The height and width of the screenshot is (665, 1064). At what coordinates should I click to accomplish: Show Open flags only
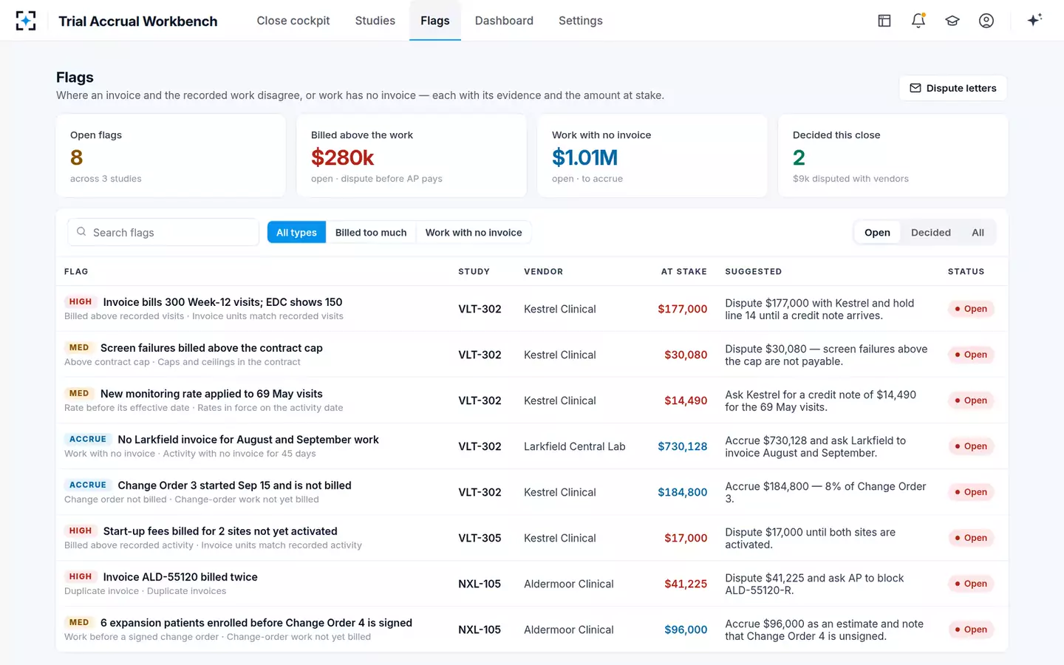pos(877,232)
